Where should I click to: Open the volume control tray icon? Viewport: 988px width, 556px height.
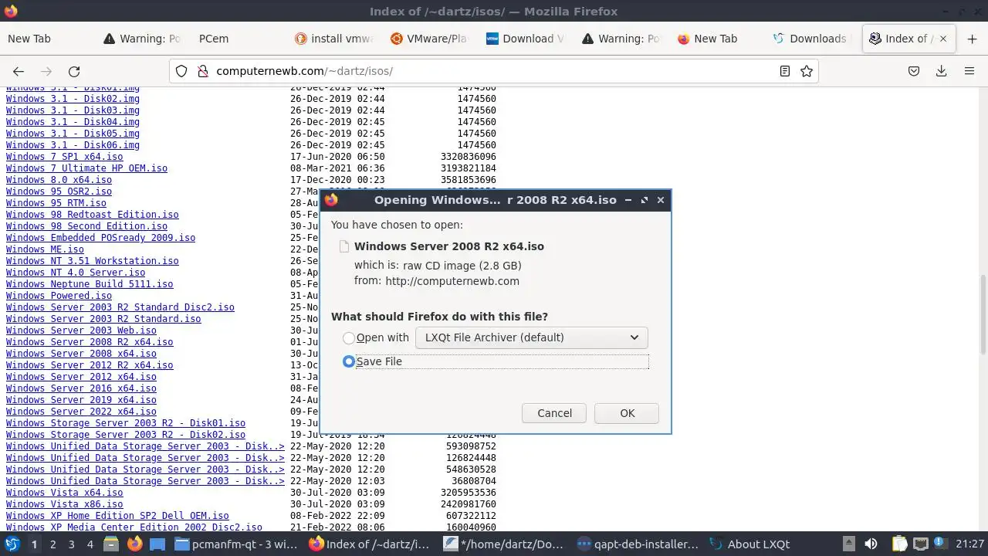(x=871, y=544)
